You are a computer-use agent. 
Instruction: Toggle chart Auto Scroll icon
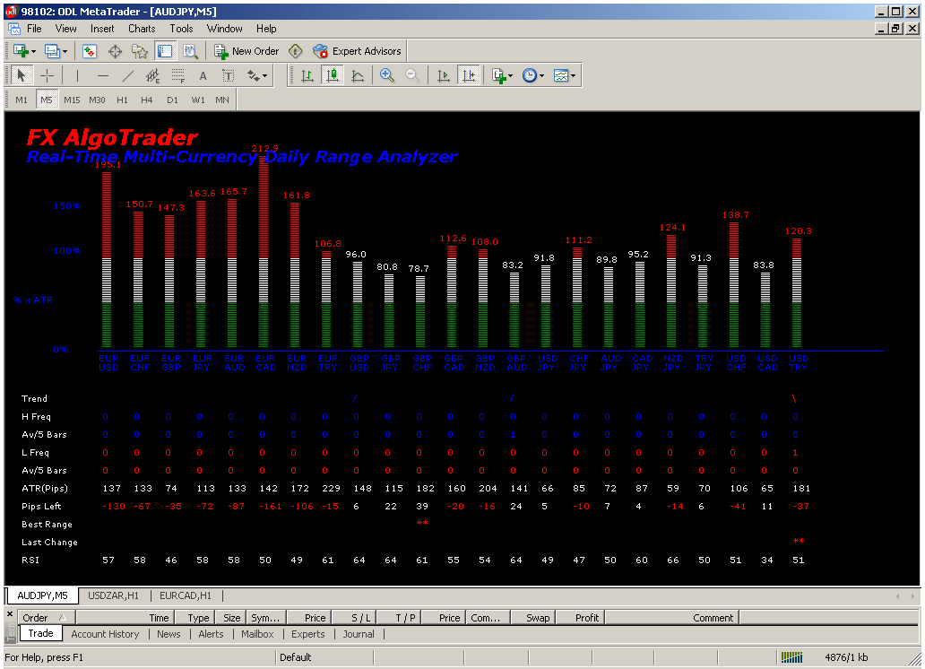[444, 75]
